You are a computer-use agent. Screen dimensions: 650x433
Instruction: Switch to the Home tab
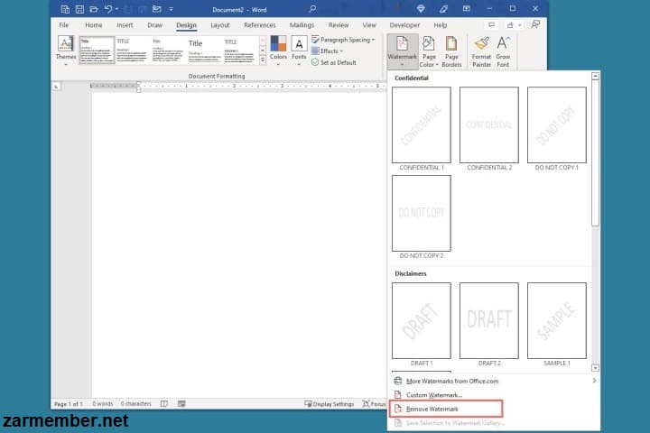pos(94,25)
